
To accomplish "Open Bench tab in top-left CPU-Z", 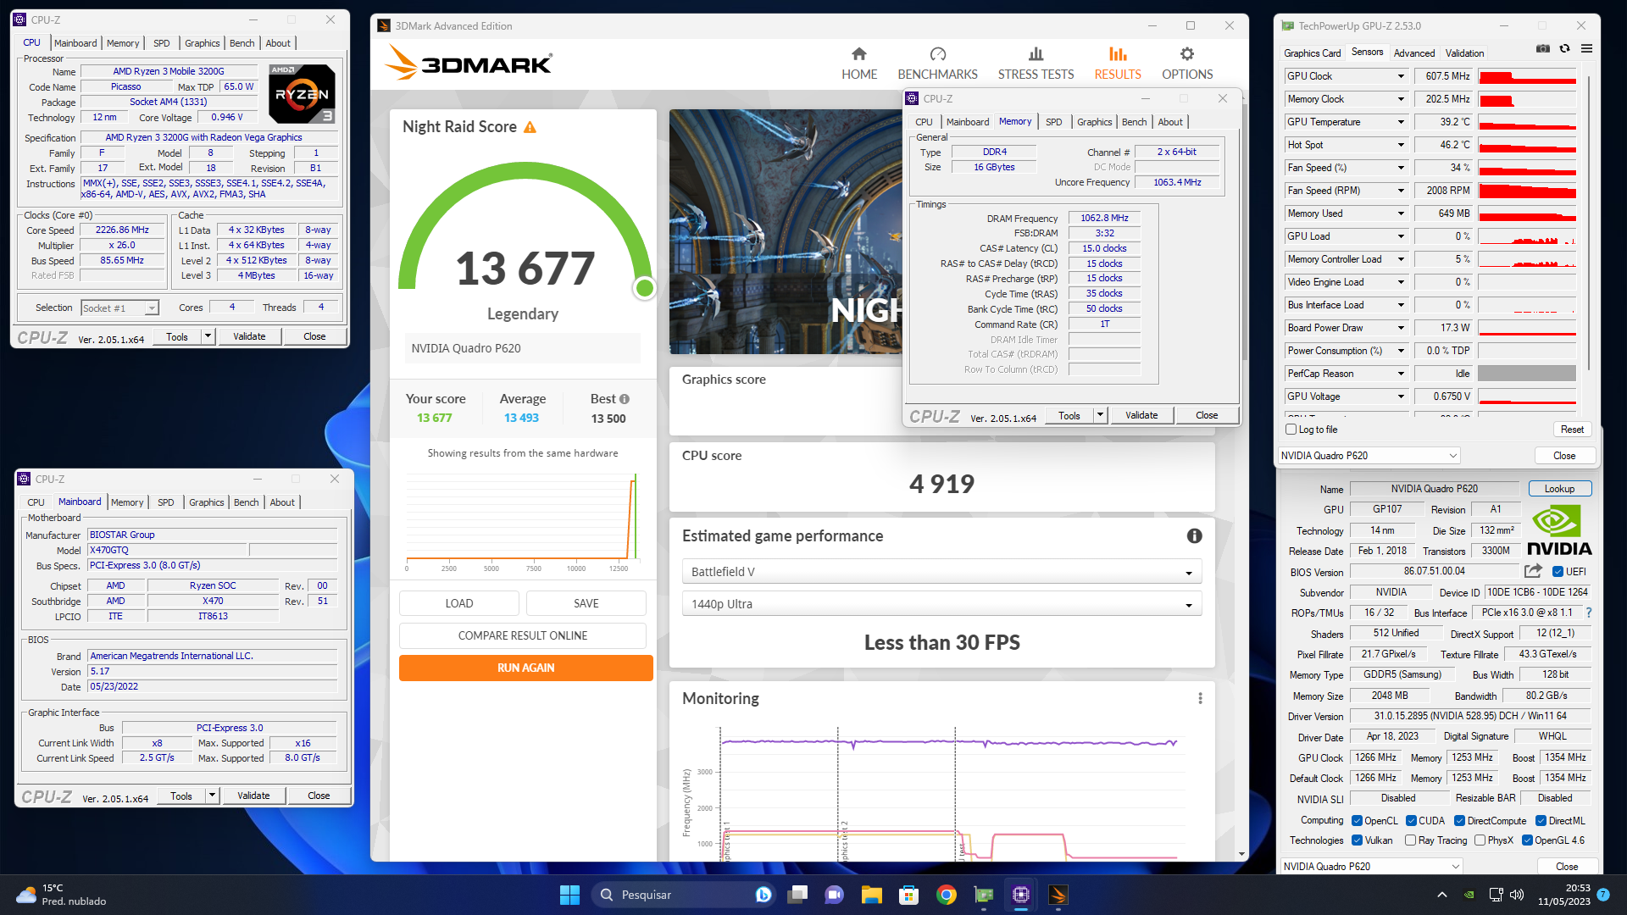I will pyautogui.click(x=242, y=43).
